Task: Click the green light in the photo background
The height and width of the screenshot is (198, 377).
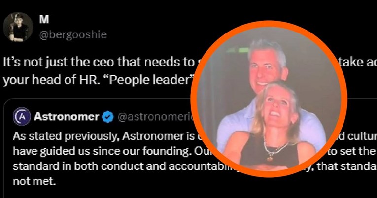Action: (x=242, y=50)
